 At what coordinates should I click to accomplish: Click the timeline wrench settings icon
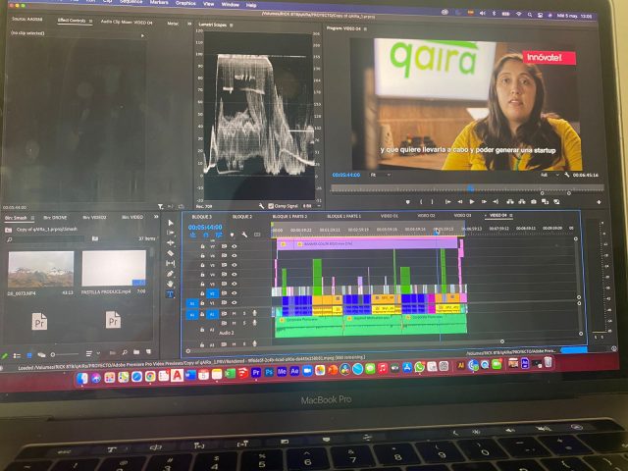coord(243,235)
